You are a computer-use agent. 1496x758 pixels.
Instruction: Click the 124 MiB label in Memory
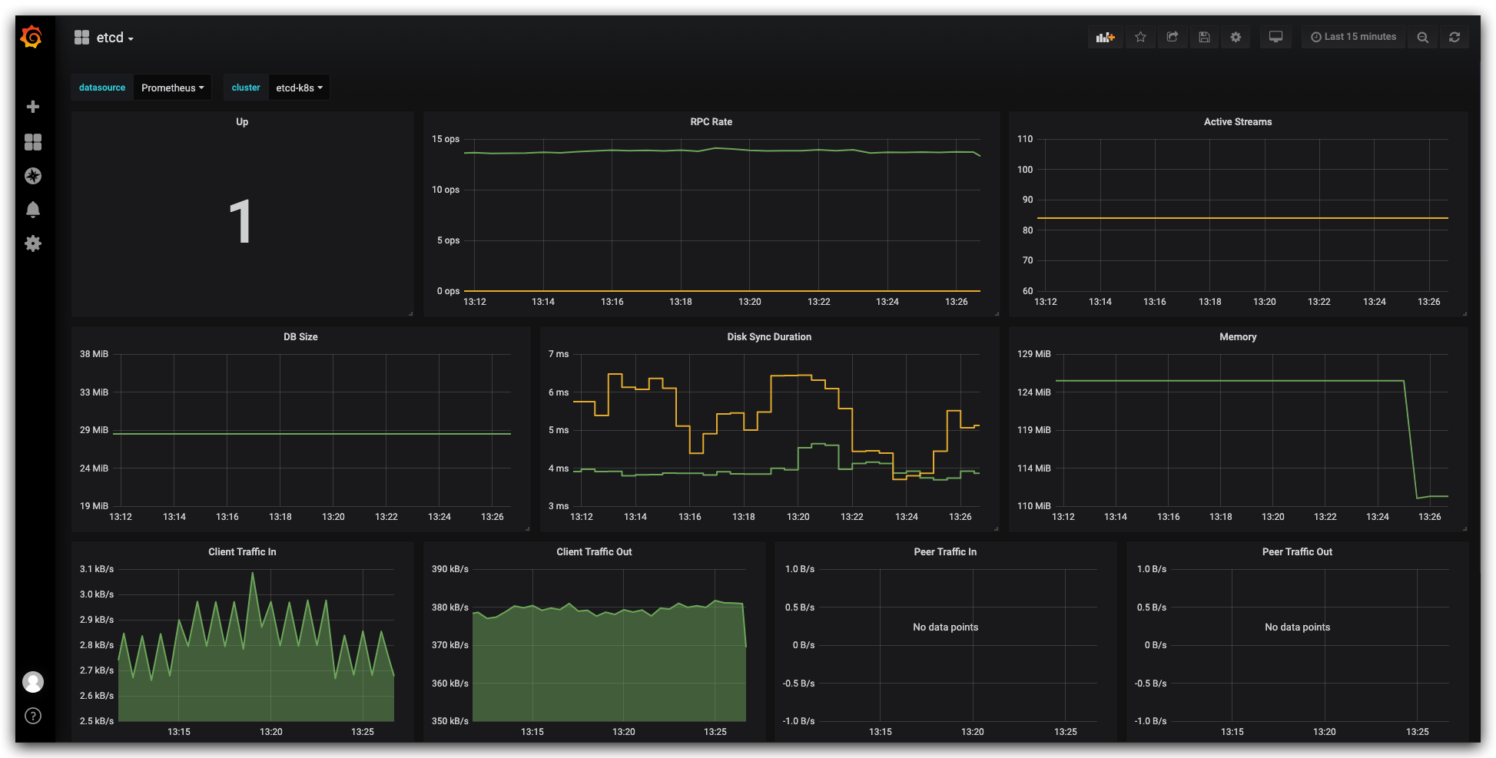(1033, 392)
